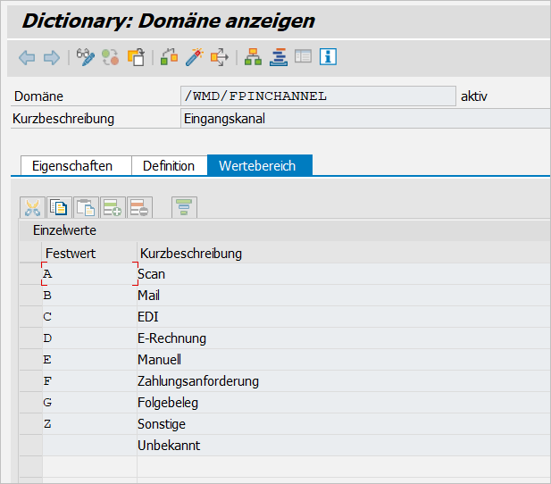Click the Copy icon above Einzelwerte
Image resolution: width=551 pixels, height=484 pixels.
point(59,208)
